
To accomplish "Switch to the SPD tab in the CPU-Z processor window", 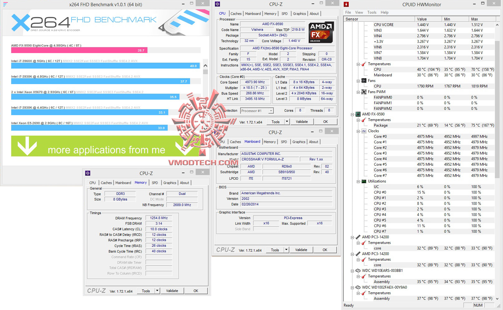I will tap(284, 14).
